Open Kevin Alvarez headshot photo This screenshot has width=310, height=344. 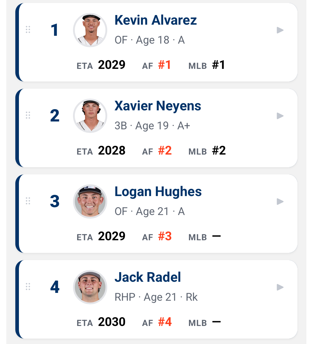pyautogui.click(x=90, y=30)
